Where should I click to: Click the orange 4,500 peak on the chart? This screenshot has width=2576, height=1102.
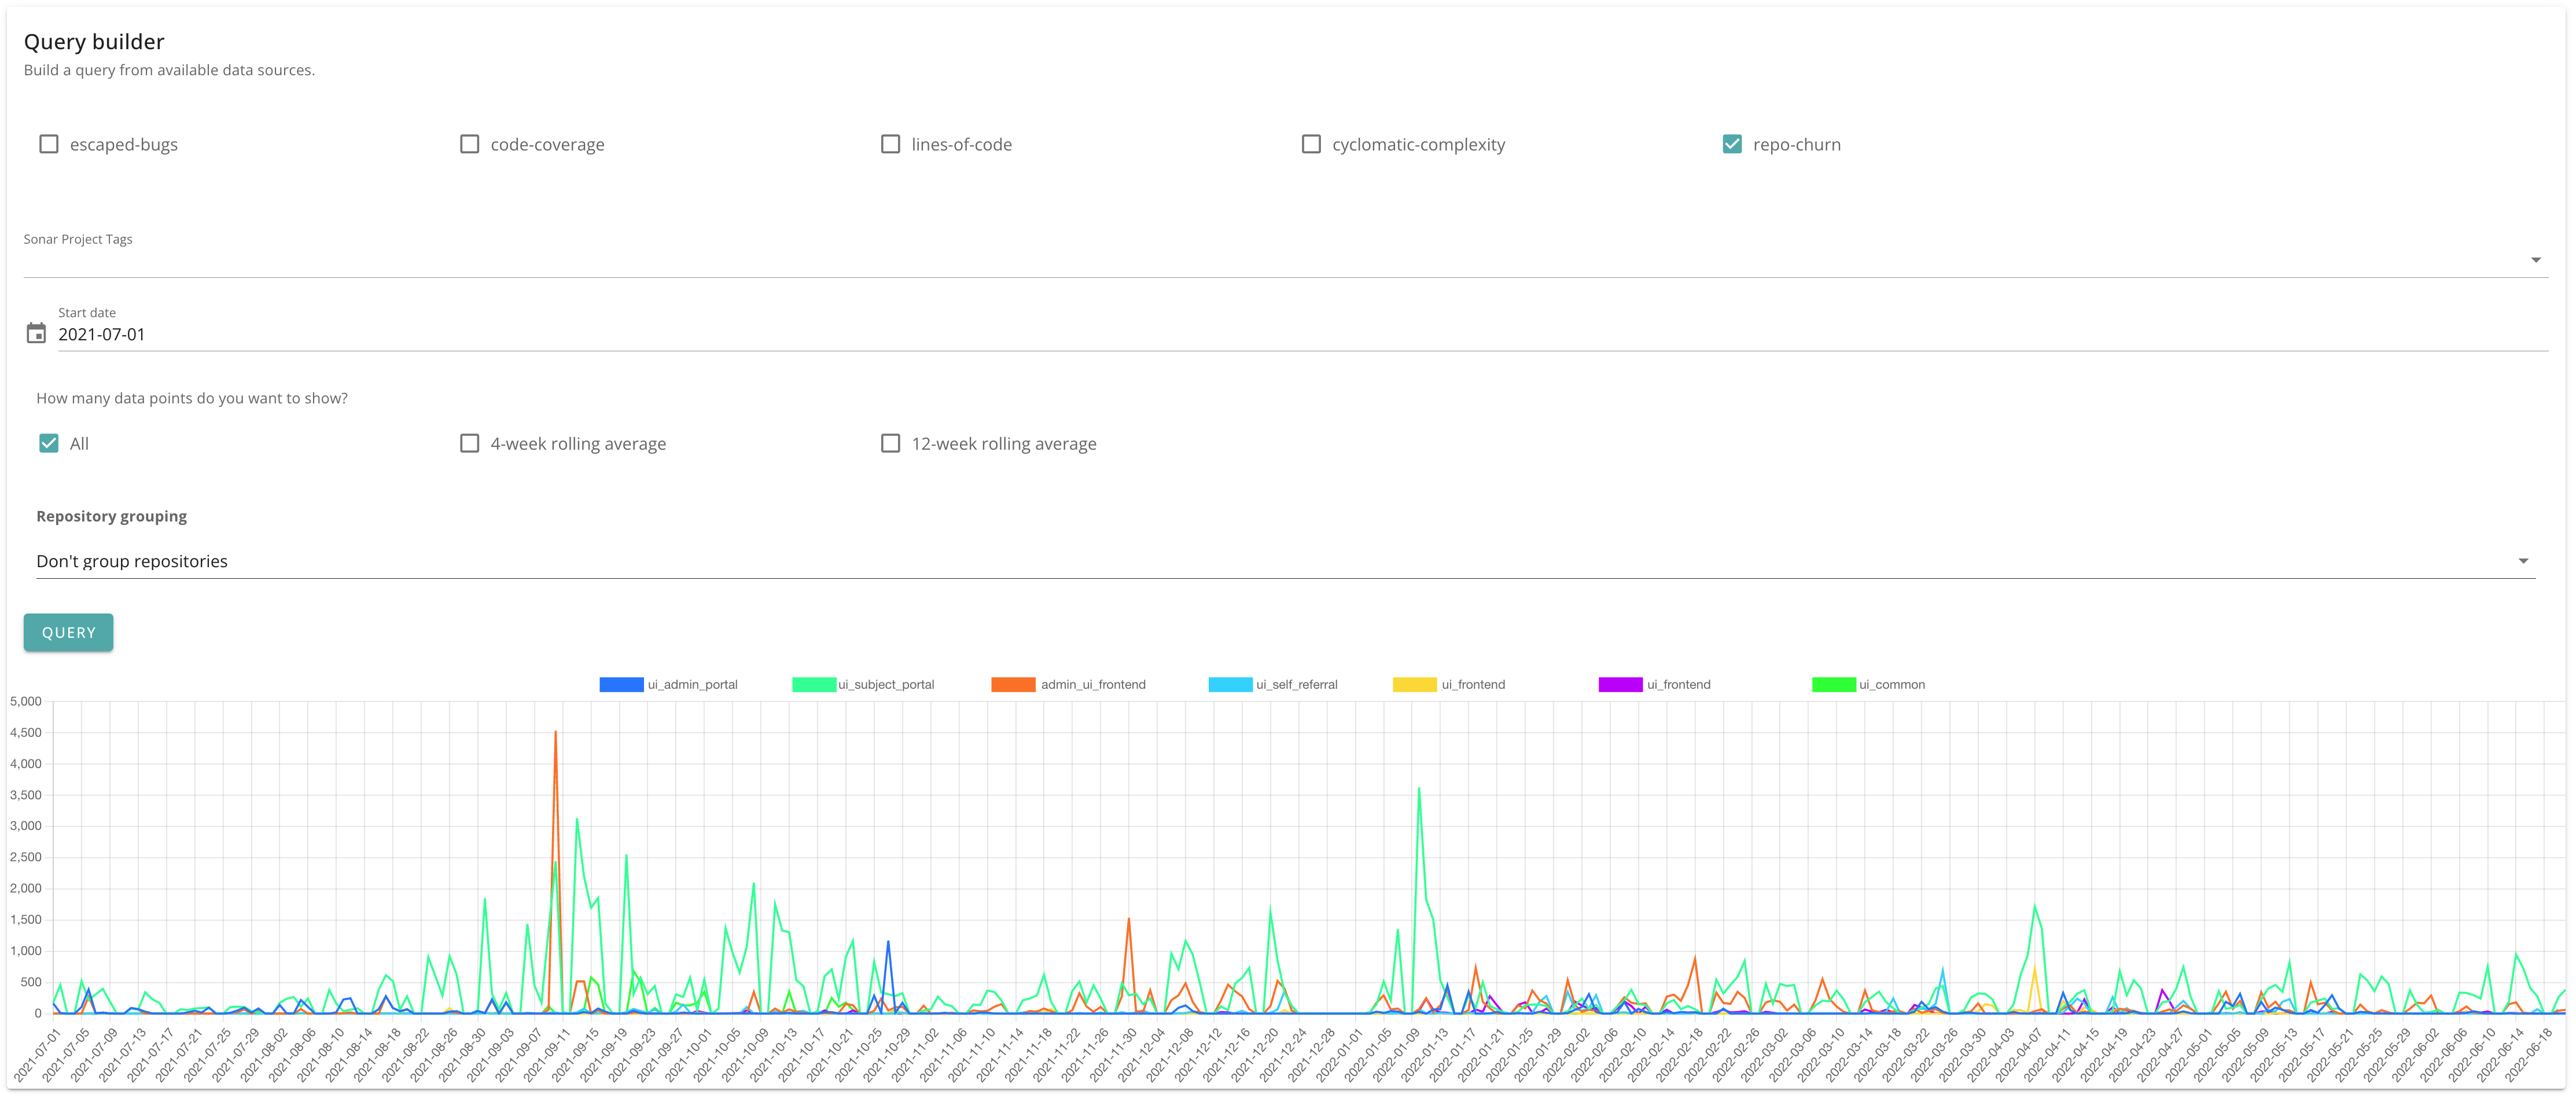point(555,733)
